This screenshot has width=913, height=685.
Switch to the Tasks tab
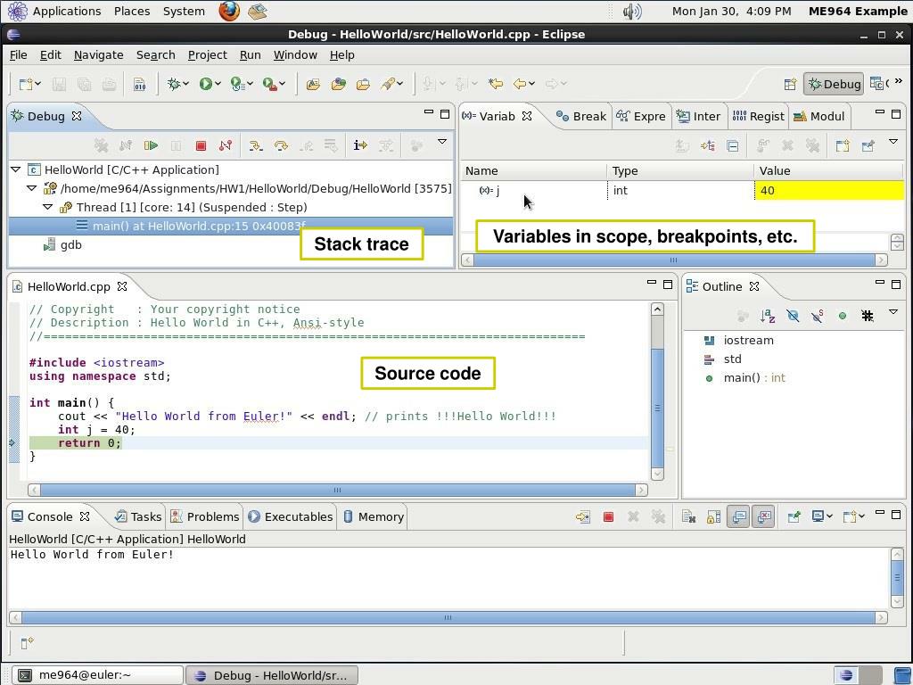[x=138, y=516]
